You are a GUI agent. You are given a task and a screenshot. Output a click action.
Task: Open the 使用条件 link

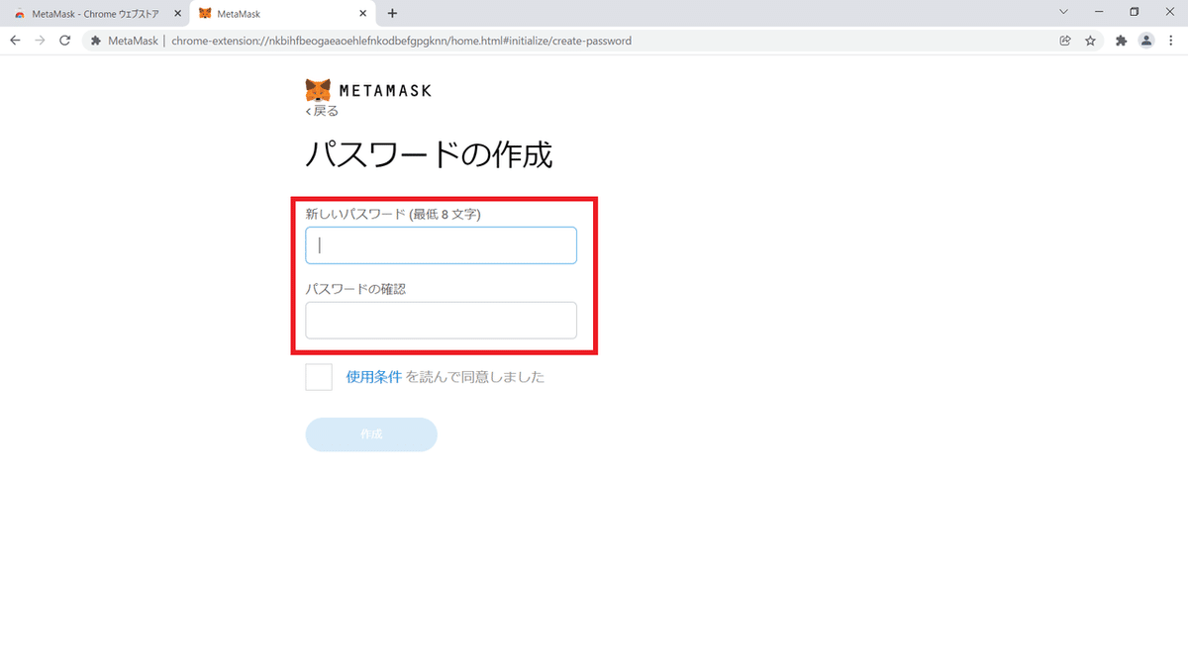tap(375, 376)
